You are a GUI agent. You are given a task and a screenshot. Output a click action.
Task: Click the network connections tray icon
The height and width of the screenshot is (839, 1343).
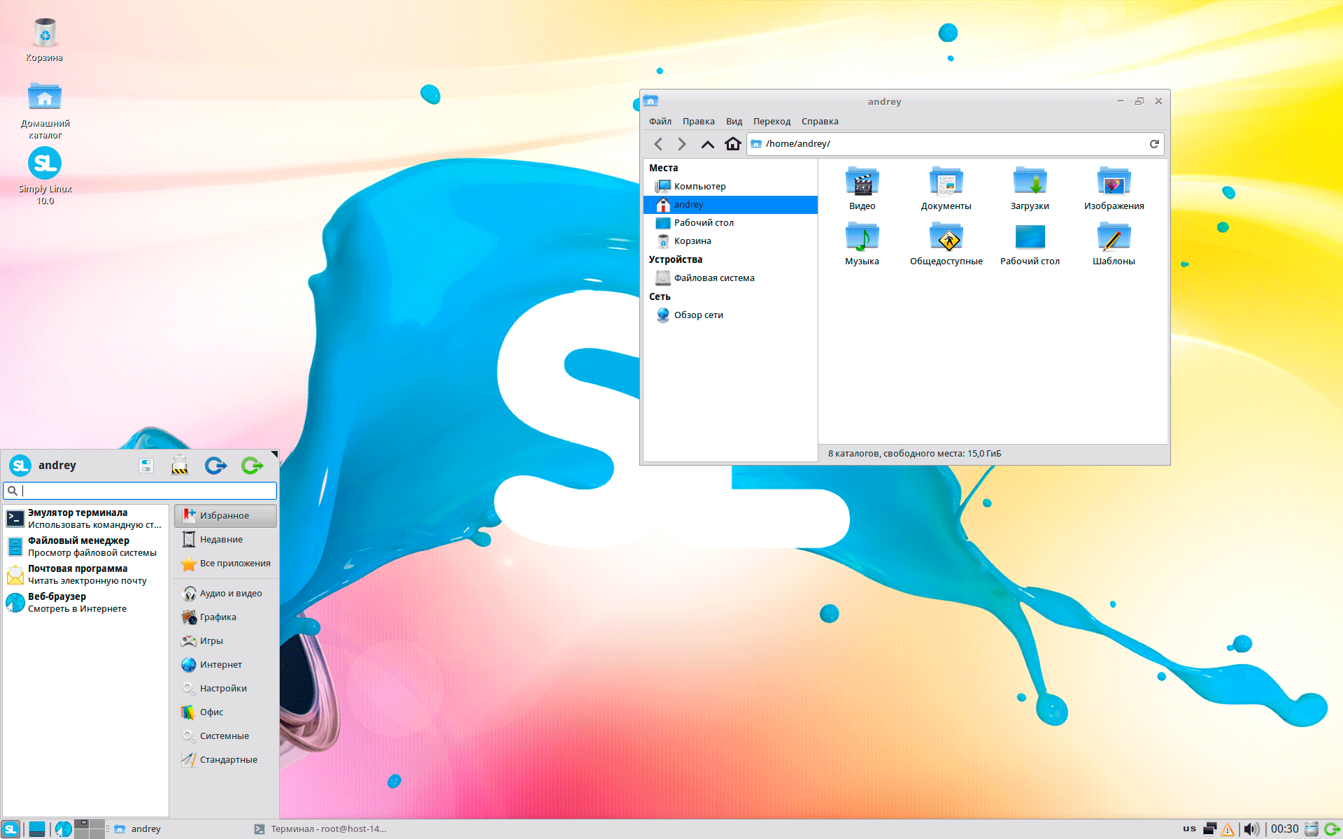tap(1209, 829)
